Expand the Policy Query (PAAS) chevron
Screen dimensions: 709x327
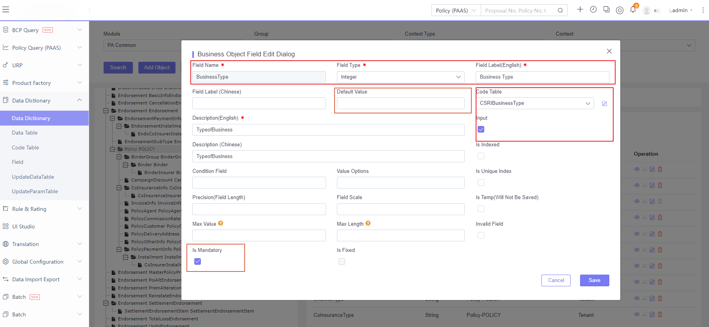pos(79,47)
